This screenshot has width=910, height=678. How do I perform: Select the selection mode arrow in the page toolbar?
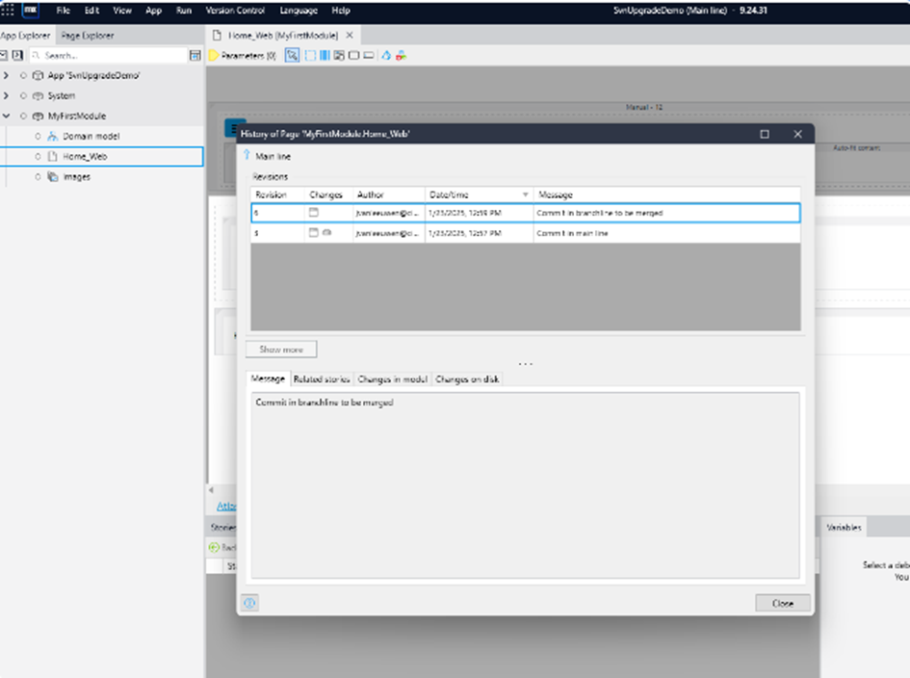click(x=292, y=55)
